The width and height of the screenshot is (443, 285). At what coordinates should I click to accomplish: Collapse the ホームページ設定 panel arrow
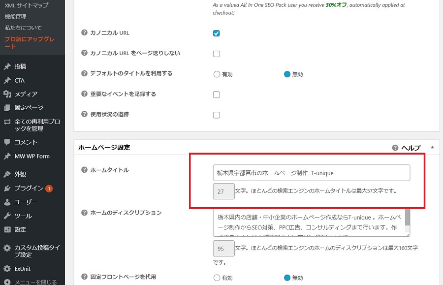(x=432, y=147)
